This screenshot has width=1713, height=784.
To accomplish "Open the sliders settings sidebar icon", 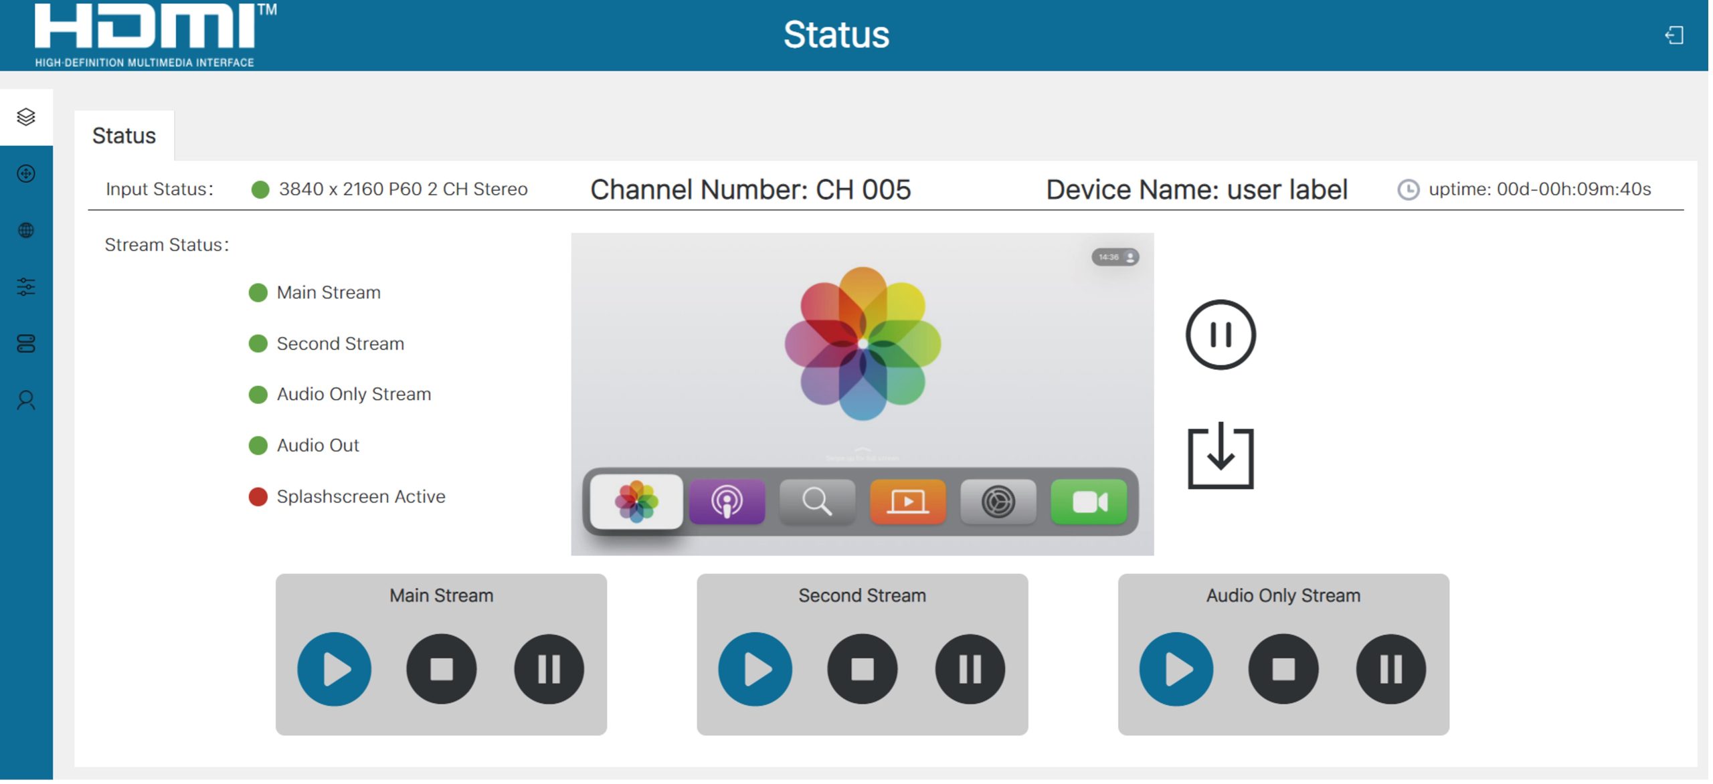I will 26,288.
